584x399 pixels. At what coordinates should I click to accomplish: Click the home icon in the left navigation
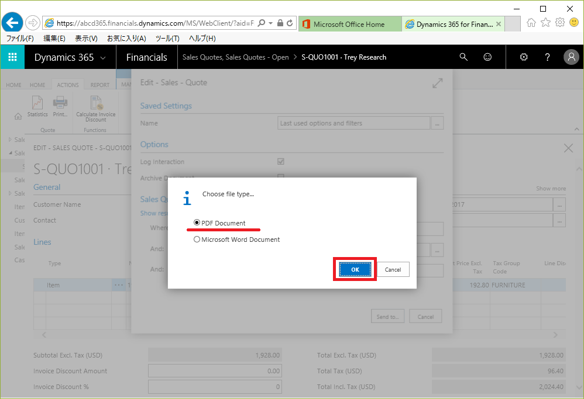[x=18, y=116]
